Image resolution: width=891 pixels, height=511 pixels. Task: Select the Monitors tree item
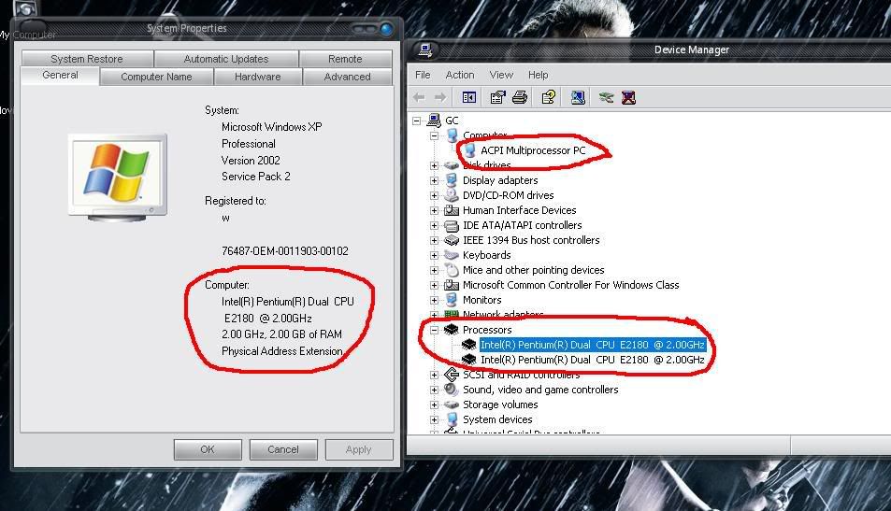coord(481,300)
